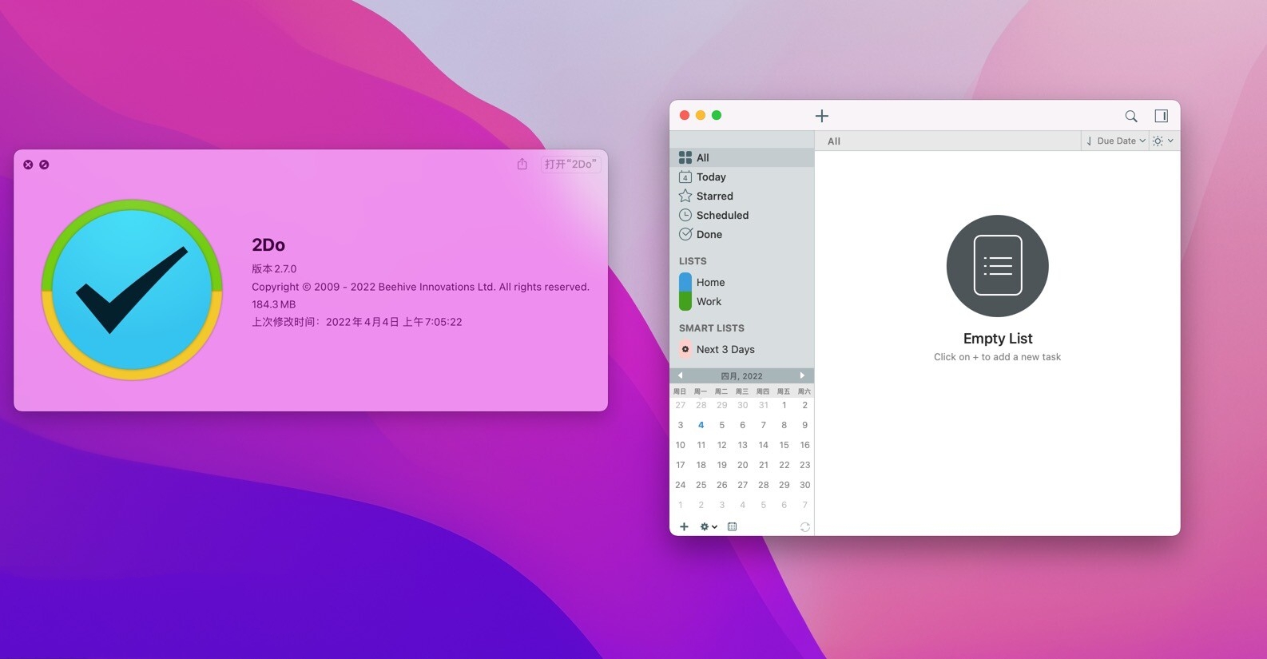Click the circular slash icon in the preview window
1267x659 pixels.
click(x=44, y=165)
